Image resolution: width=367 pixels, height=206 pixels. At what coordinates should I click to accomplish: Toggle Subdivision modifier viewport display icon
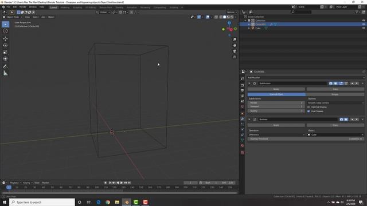(335, 84)
